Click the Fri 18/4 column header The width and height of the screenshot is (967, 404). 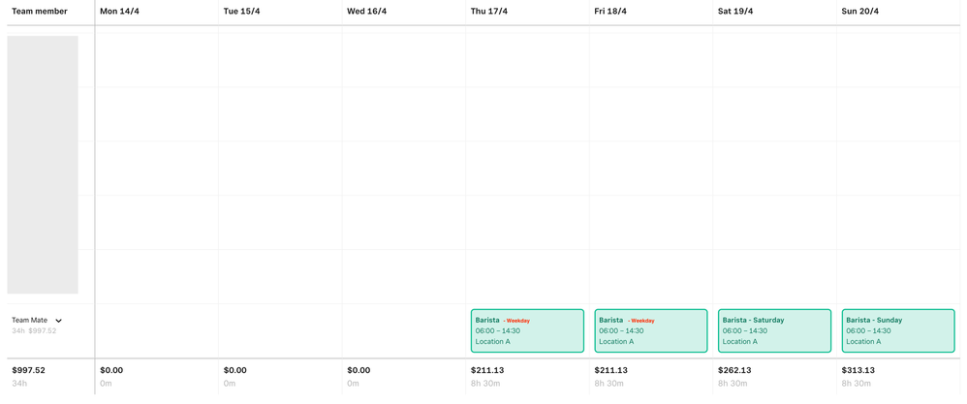(610, 12)
